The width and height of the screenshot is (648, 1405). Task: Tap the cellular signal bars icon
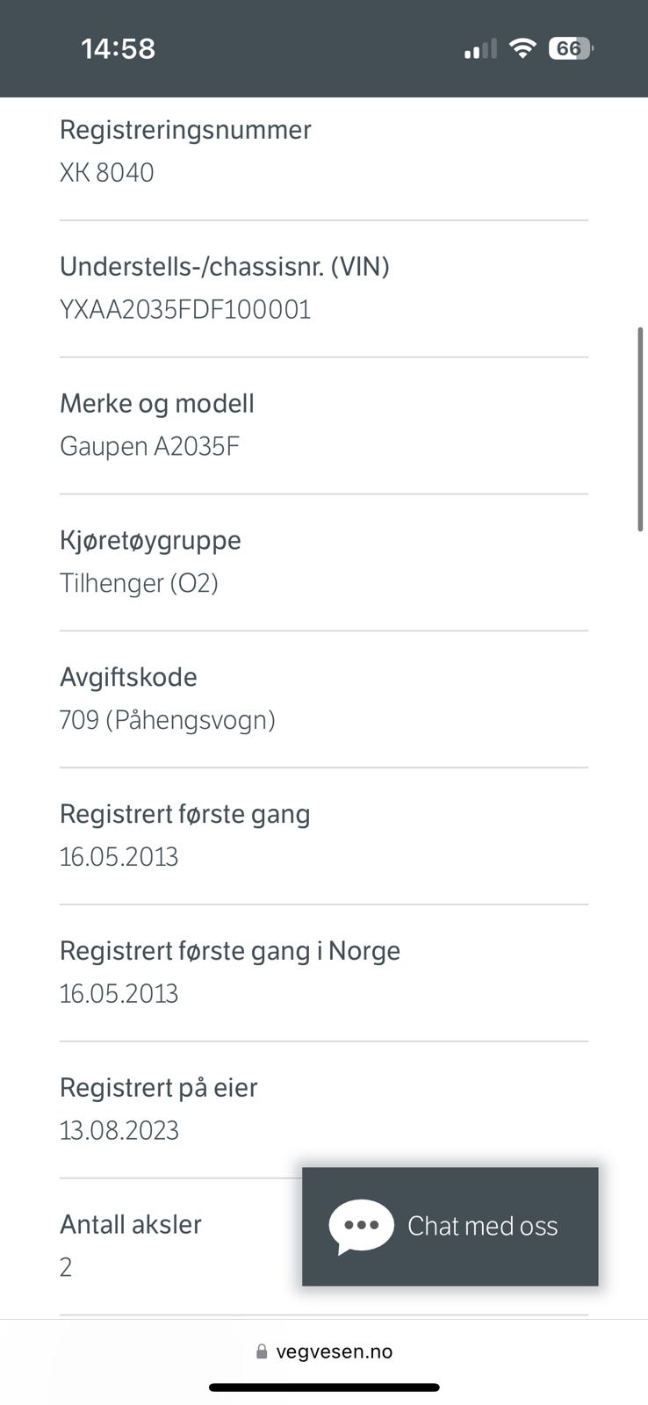coord(480,49)
